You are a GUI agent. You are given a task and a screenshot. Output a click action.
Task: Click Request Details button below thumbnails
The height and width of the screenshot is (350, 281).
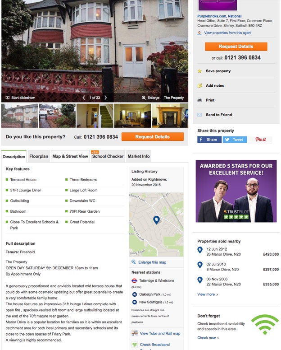pos(153,137)
